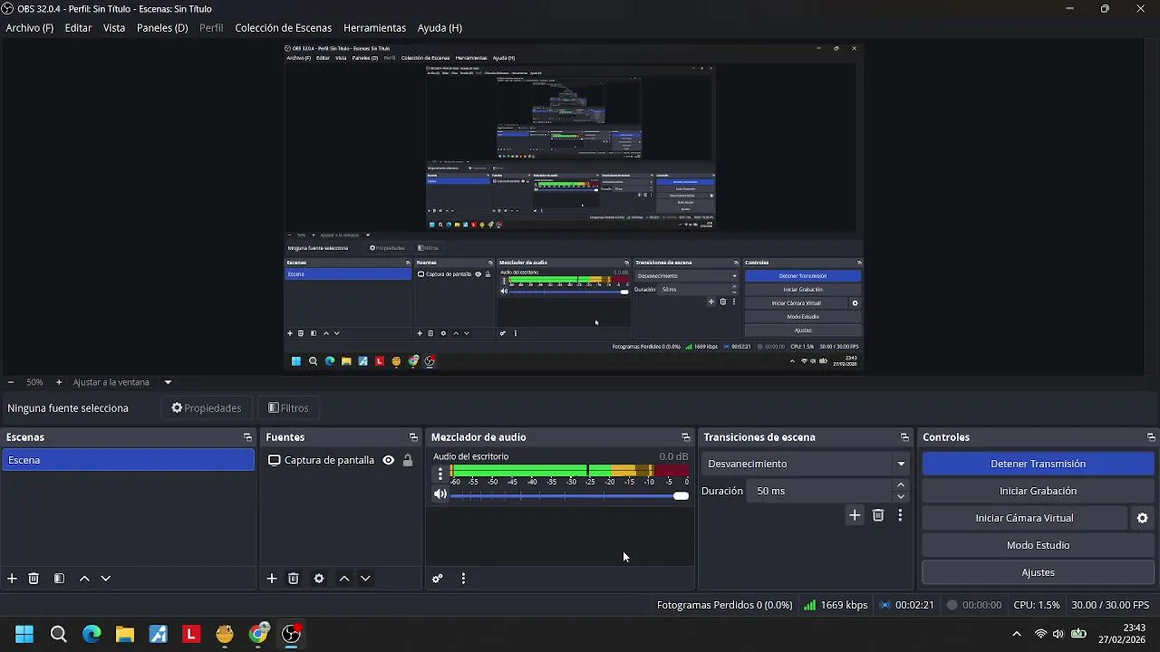Undock the Mezclador de audio panel

pyautogui.click(x=686, y=437)
